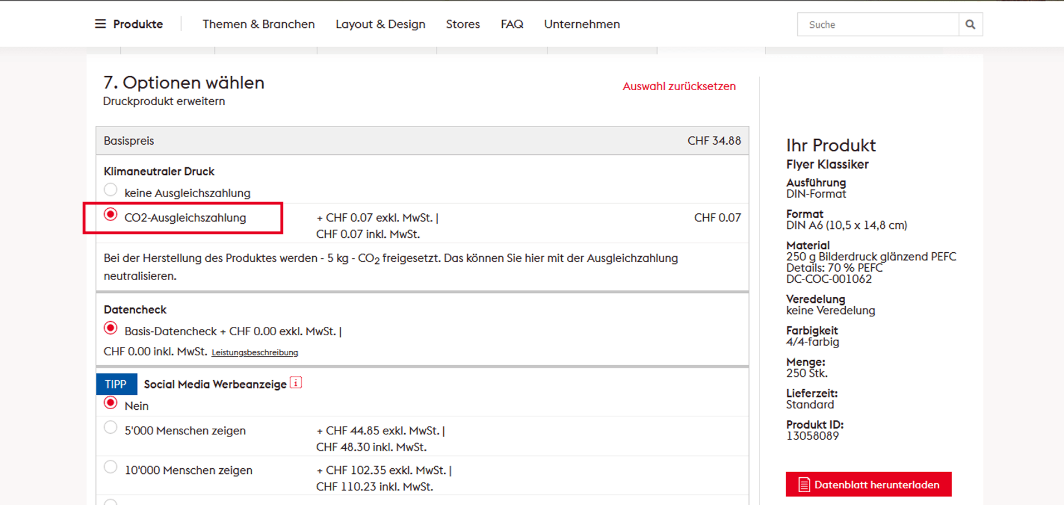Go to the Stores page
The width and height of the screenshot is (1064, 505).
pos(463,24)
